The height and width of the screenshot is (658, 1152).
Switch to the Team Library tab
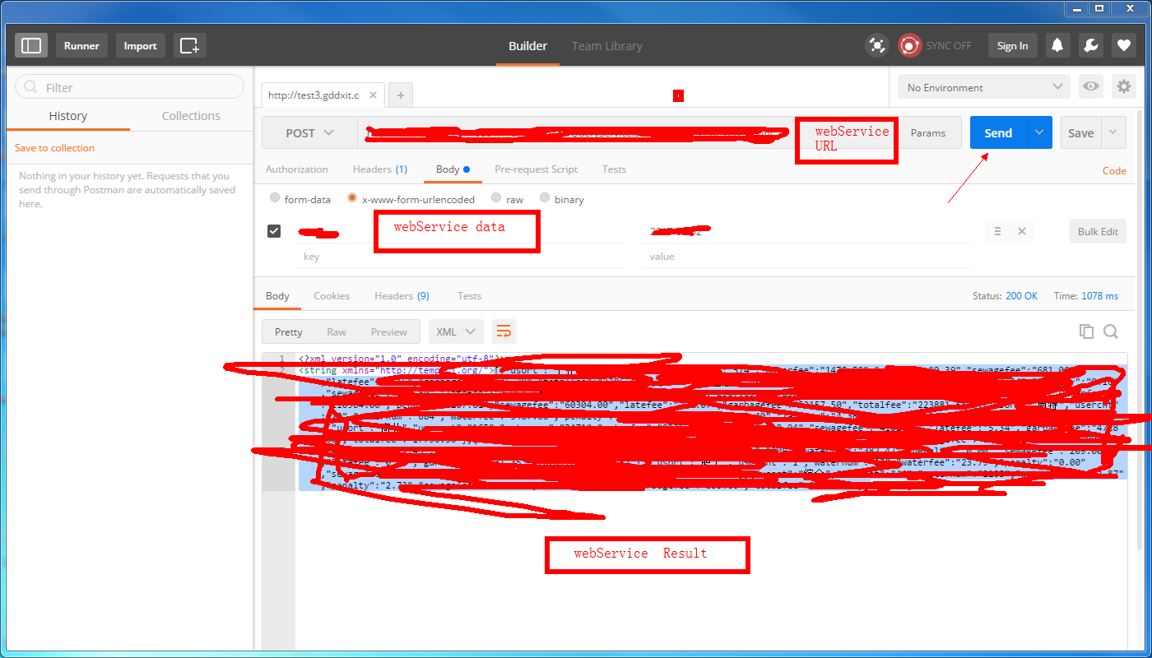[606, 46]
